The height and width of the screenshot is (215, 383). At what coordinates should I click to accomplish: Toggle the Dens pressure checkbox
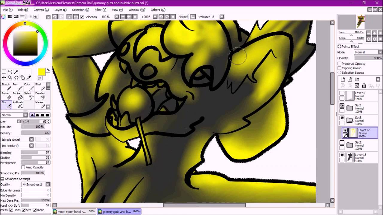pos(11,210)
